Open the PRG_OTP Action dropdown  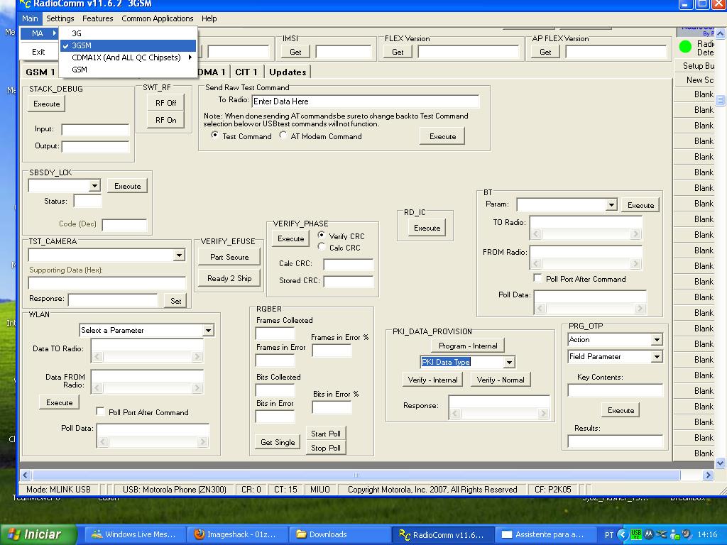[x=657, y=340]
